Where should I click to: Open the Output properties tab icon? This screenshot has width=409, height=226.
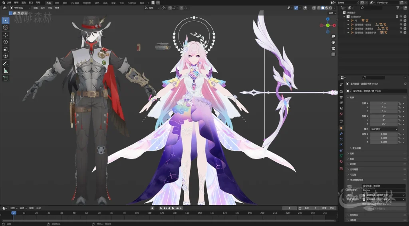coord(341,97)
